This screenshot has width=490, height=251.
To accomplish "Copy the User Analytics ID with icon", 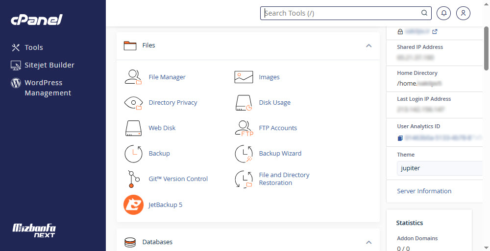I will pos(400,138).
